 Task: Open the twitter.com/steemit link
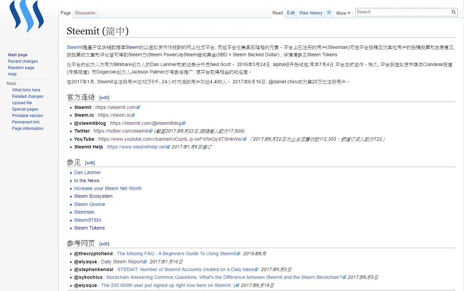[x=123, y=131]
